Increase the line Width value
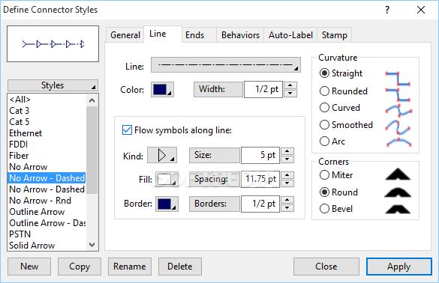Screen dimensions: 439x283 click(290, 85)
